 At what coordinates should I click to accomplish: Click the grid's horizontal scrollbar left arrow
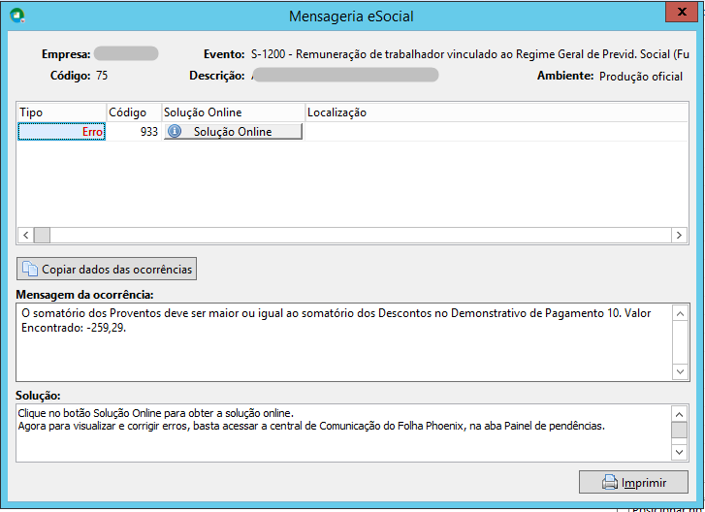click(x=25, y=235)
